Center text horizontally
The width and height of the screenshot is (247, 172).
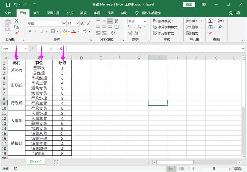click(104, 27)
